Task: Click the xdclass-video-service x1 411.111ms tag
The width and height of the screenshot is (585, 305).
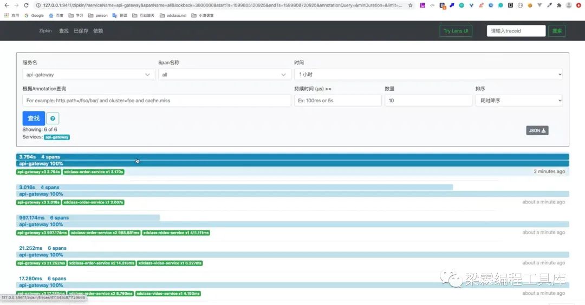Action: 175,233
